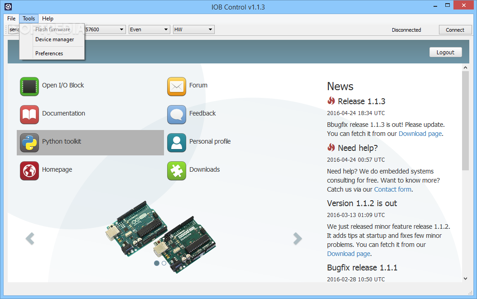Image resolution: width=477 pixels, height=299 pixels.
Task: Click the Feedback label
Action: (202, 113)
